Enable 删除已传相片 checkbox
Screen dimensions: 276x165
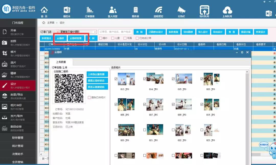pos(89,97)
